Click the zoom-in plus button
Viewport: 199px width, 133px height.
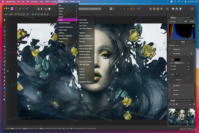pyautogui.click(x=194, y=104)
